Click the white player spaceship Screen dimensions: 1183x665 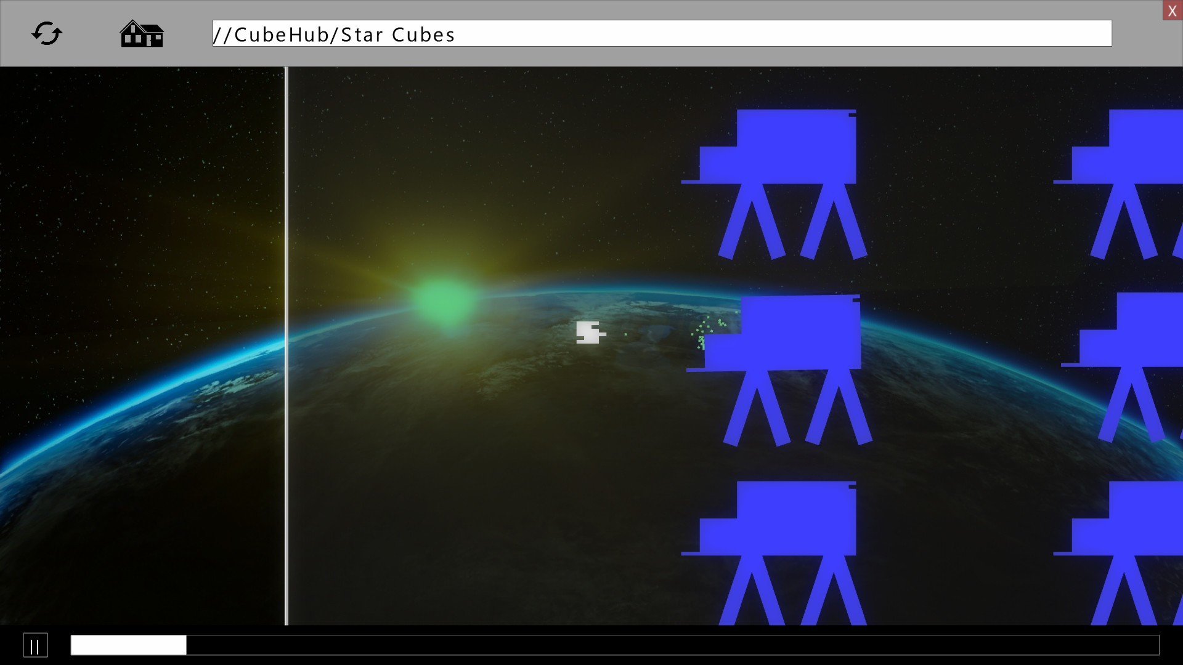pyautogui.click(x=591, y=332)
